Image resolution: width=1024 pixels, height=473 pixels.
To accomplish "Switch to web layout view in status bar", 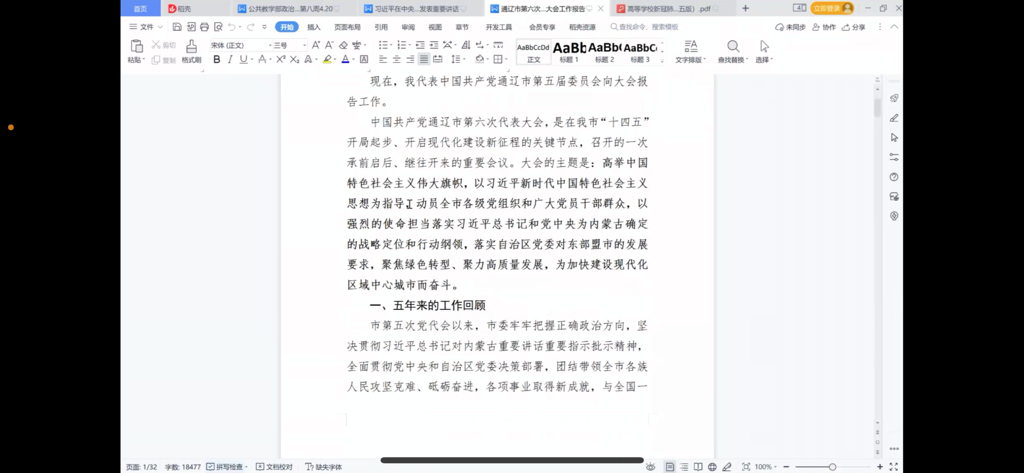I will click(712, 467).
